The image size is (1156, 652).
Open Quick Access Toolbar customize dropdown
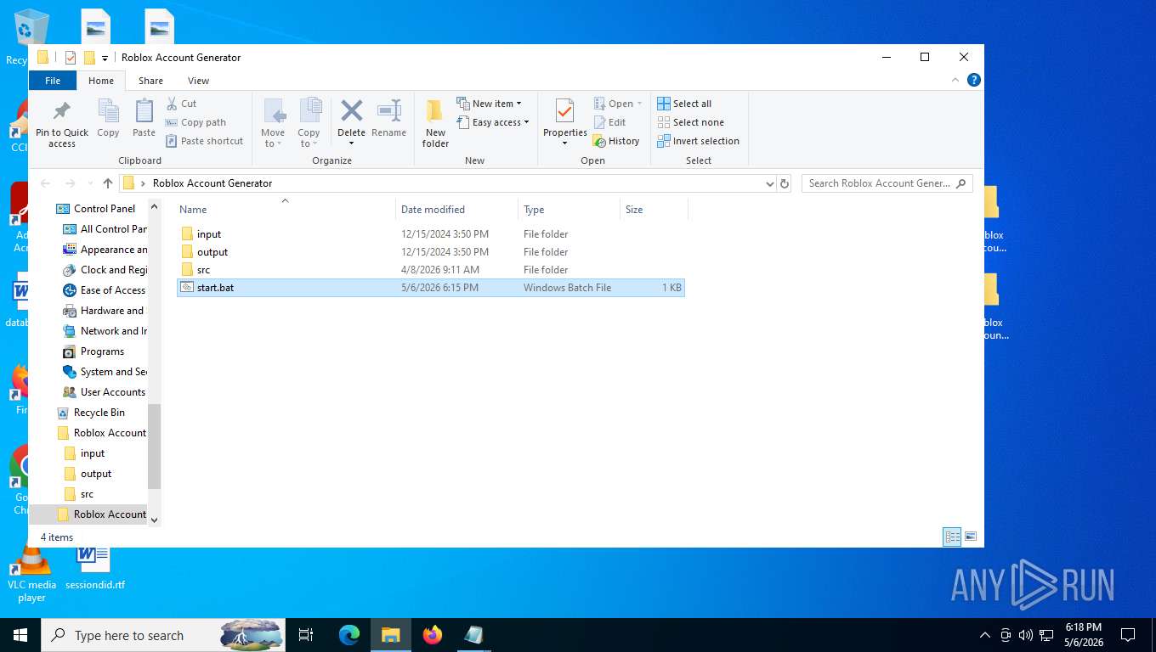click(x=105, y=58)
